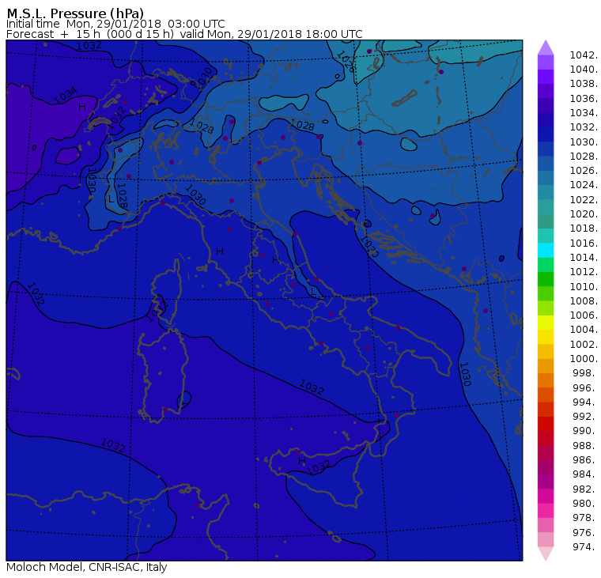The width and height of the screenshot is (601, 578).
Task: Click the "1032" isobar label over Sicily
Action: 318,467
